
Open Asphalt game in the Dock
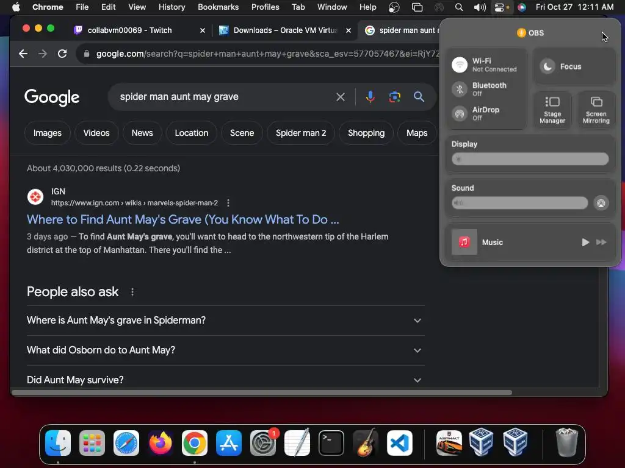coord(449,443)
